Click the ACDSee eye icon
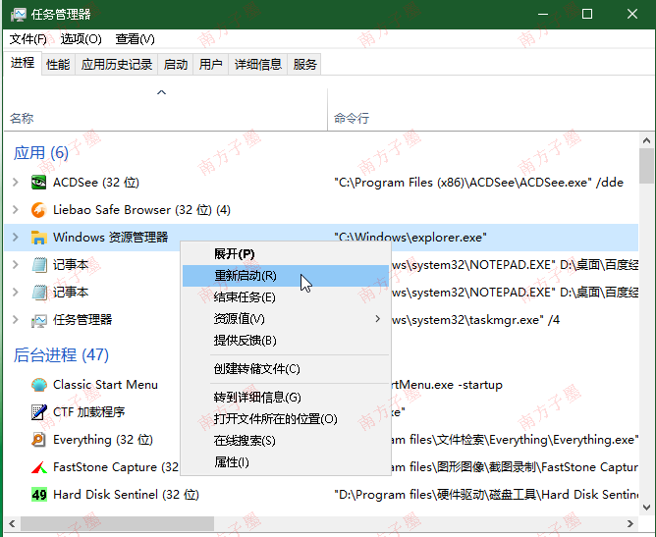The width and height of the screenshot is (656, 537). pyautogui.click(x=39, y=183)
